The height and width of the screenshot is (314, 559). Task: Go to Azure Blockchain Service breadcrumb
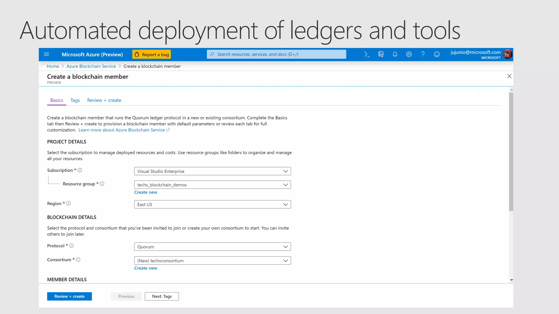coord(91,66)
